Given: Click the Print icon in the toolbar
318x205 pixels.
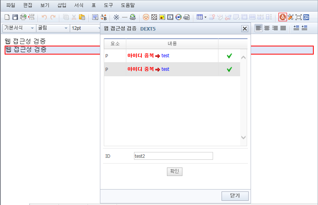Looking at the screenshot, I should point(23,17).
